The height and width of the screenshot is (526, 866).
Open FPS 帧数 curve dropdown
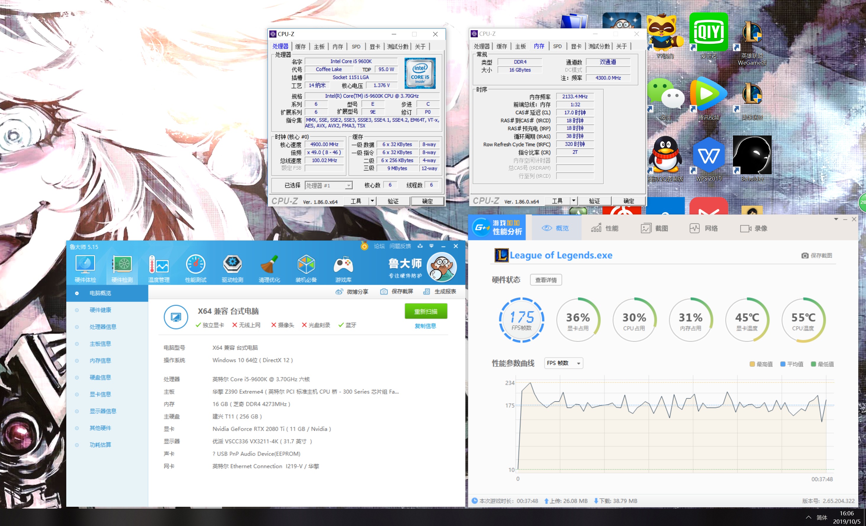pos(564,363)
